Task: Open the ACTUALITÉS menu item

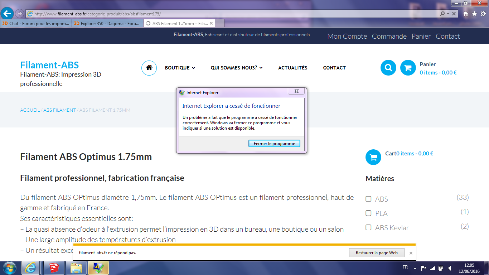Action: [293, 68]
